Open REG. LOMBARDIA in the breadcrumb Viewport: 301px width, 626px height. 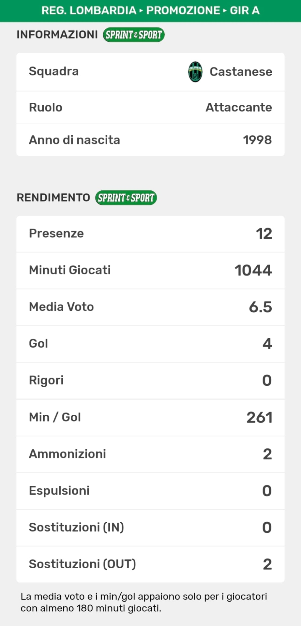(89, 10)
